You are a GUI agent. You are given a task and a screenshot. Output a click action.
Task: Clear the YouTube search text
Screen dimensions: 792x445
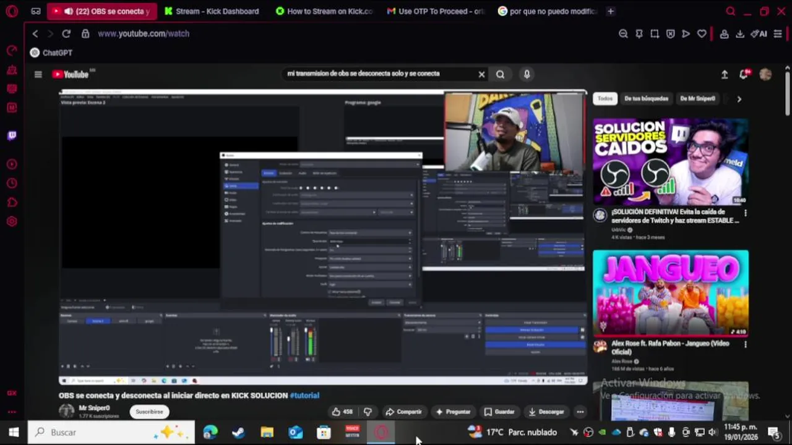(481, 74)
